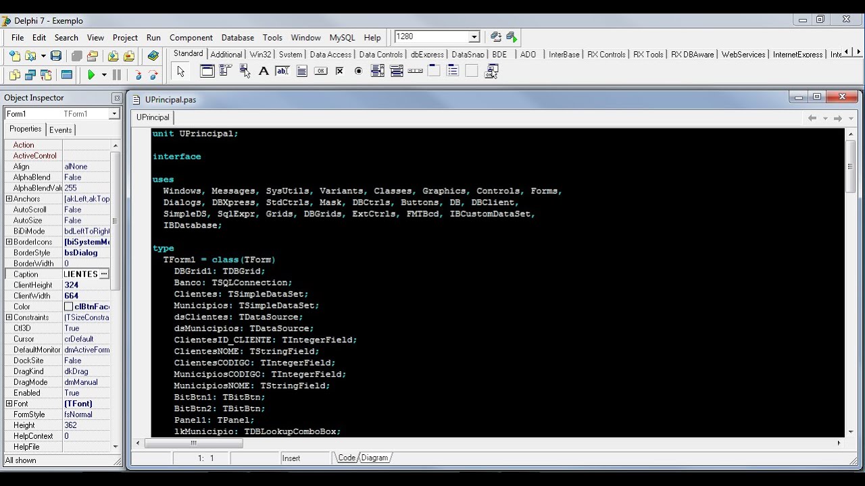Select the ScrollBar palette component
Screen dimensions: 865x486
(415, 71)
